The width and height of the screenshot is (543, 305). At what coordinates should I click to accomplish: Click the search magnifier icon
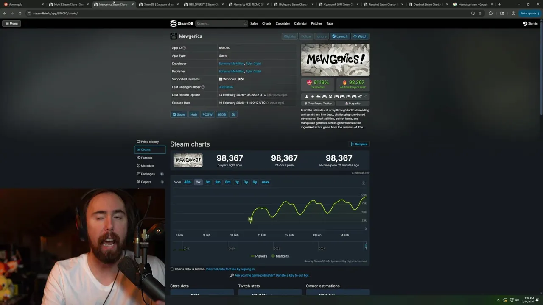pyautogui.click(x=245, y=23)
